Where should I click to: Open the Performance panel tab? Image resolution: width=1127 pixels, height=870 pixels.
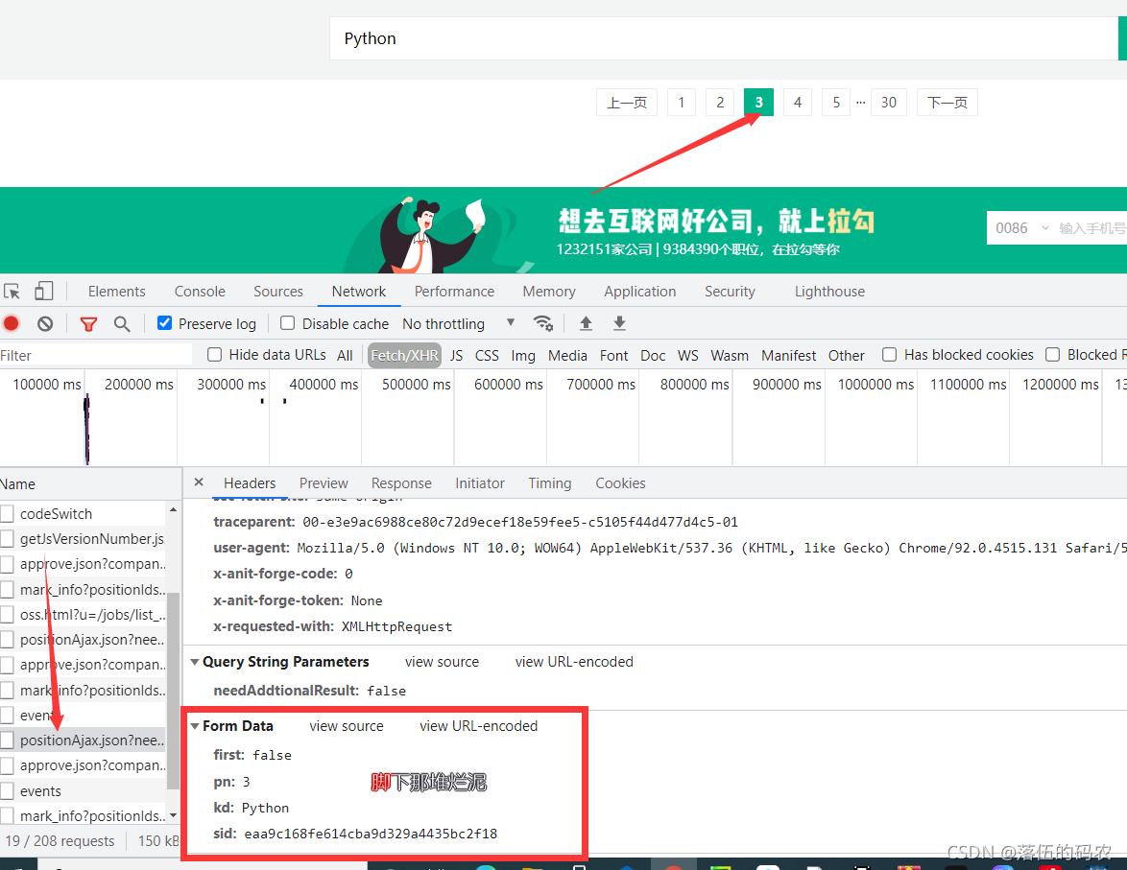coord(454,291)
